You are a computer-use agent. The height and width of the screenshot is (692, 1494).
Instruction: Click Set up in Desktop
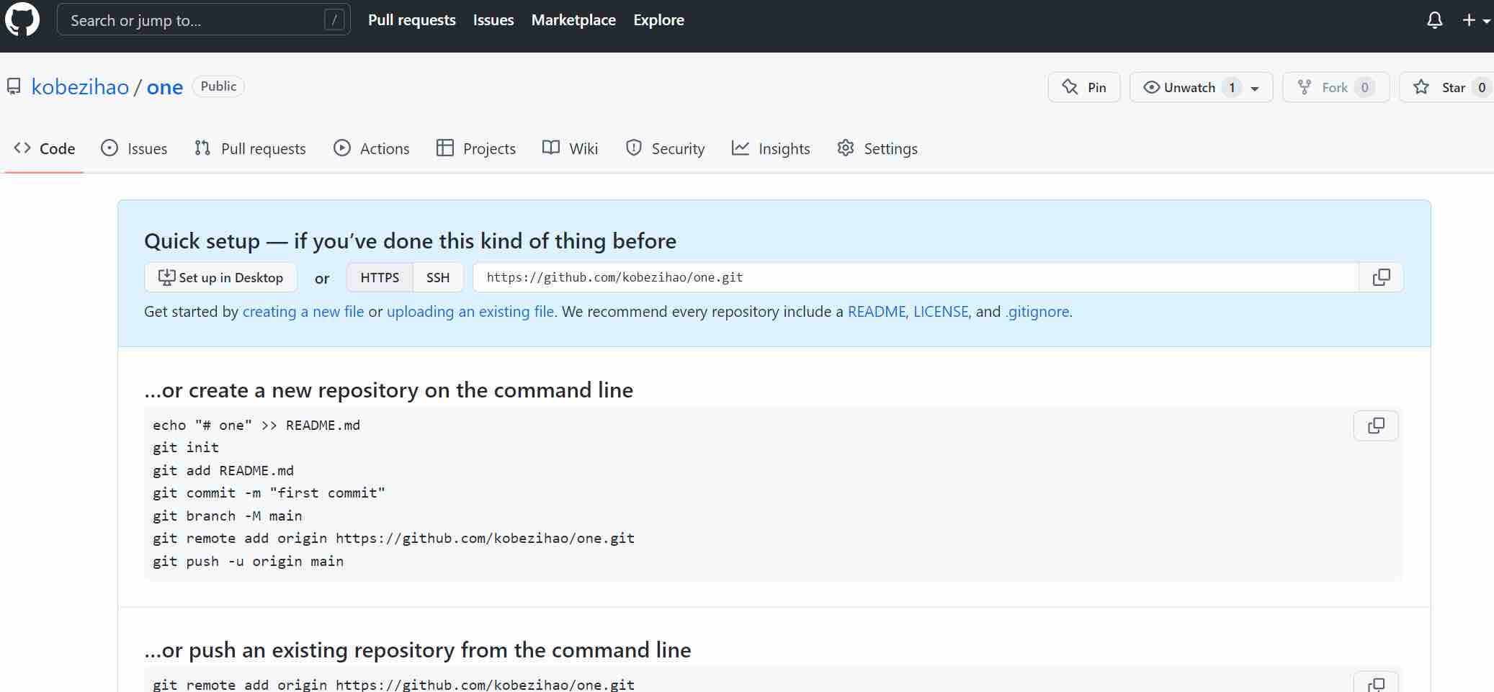point(220,277)
